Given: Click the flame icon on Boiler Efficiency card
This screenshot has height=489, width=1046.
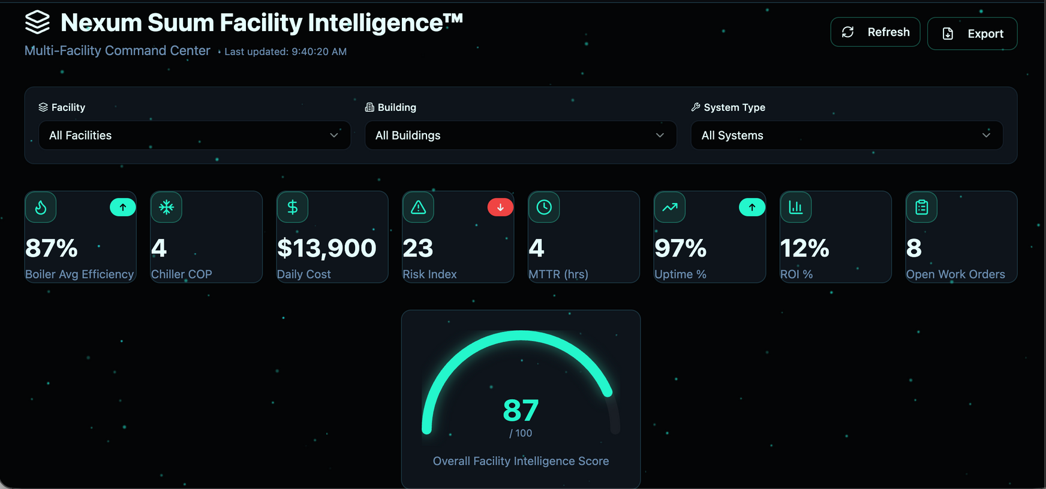Looking at the screenshot, I should pos(41,207).
